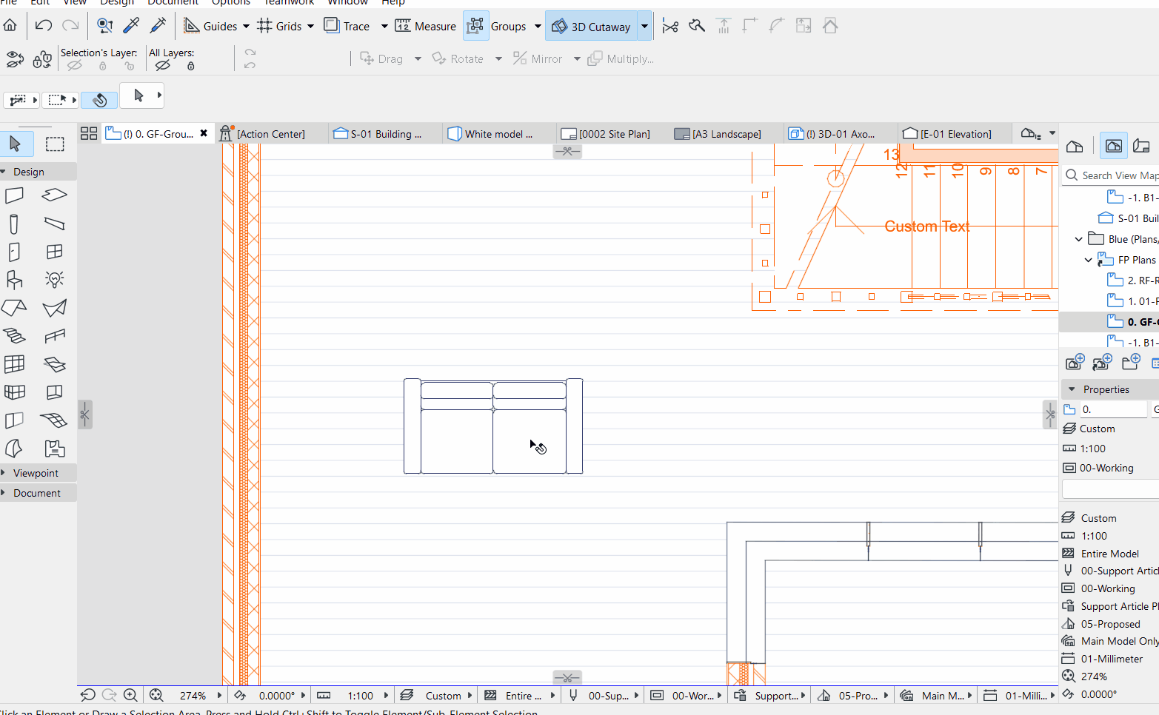Select the Railing tool
The width and height of the screenshot is (1159, 715).
54,336
